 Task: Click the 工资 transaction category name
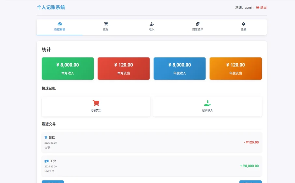click(x=53, y=161)
